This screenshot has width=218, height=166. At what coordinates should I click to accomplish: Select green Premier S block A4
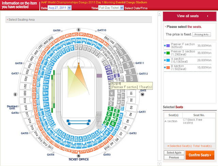[110, 109]
